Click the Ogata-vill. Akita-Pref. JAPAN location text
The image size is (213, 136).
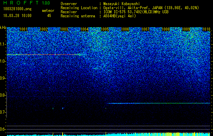click(x=151, y=8)
